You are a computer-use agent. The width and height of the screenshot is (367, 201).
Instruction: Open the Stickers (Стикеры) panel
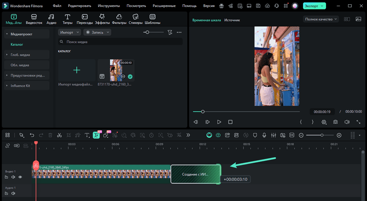coord(135,19)
